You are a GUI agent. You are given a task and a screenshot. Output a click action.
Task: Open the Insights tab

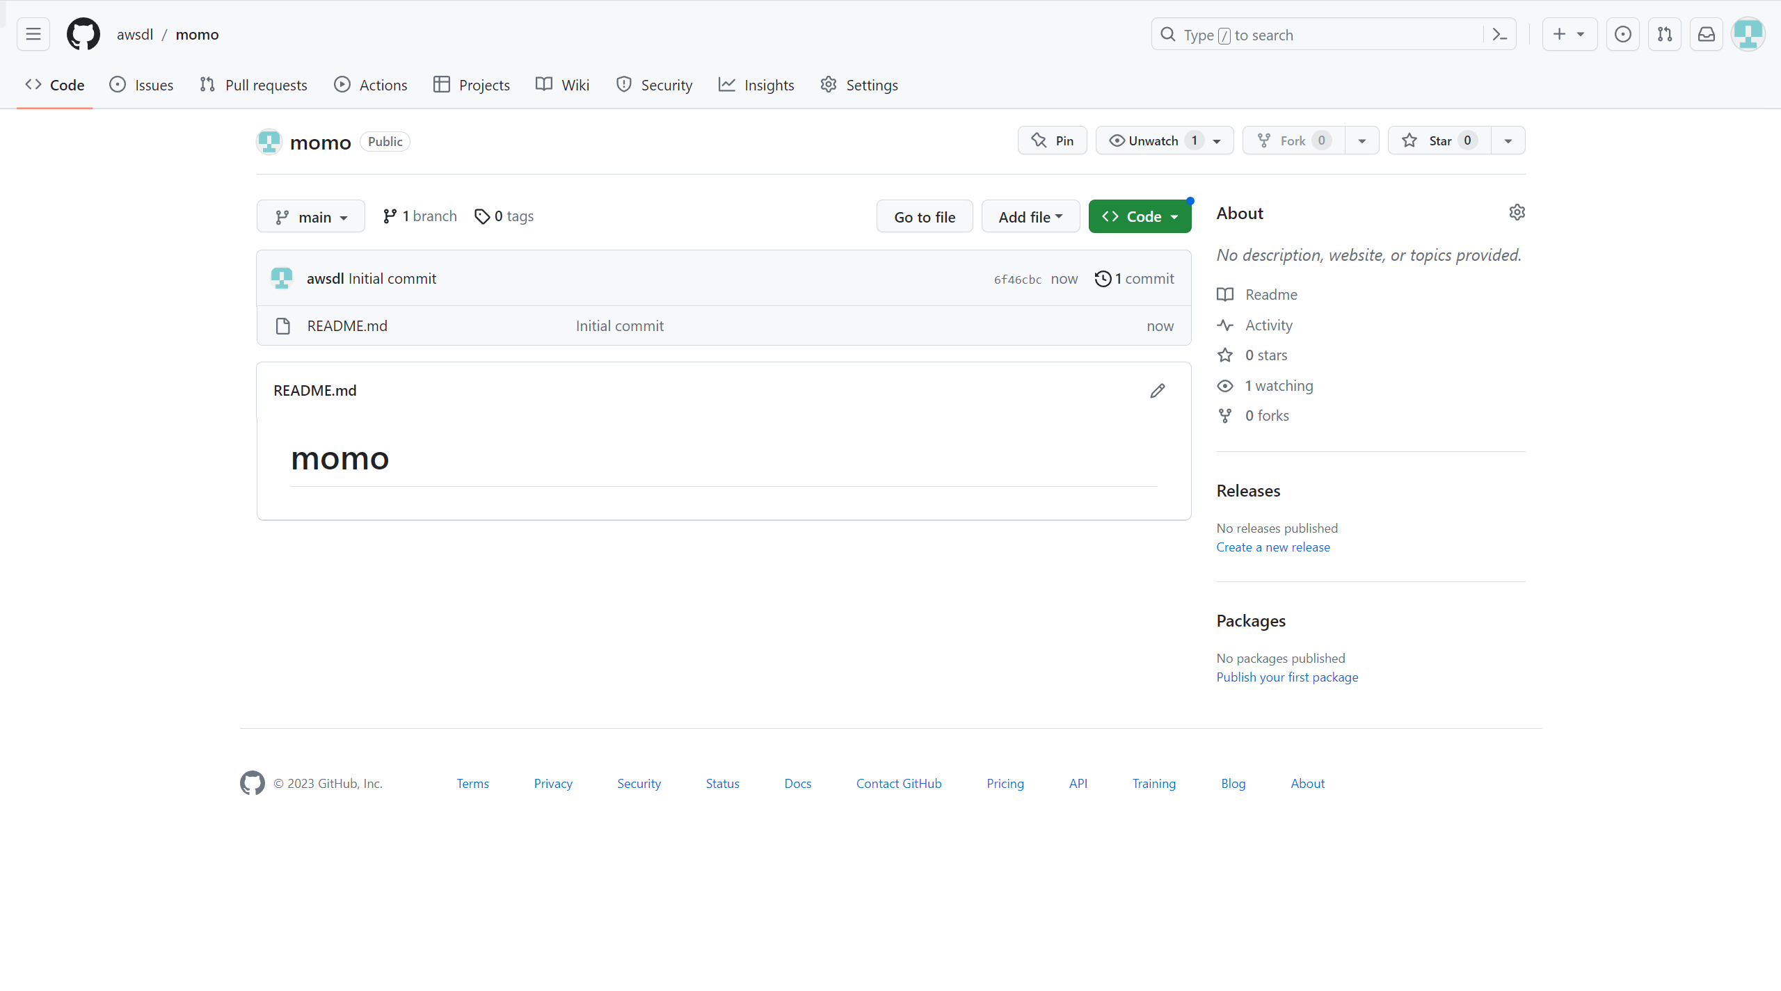[756, 85]
